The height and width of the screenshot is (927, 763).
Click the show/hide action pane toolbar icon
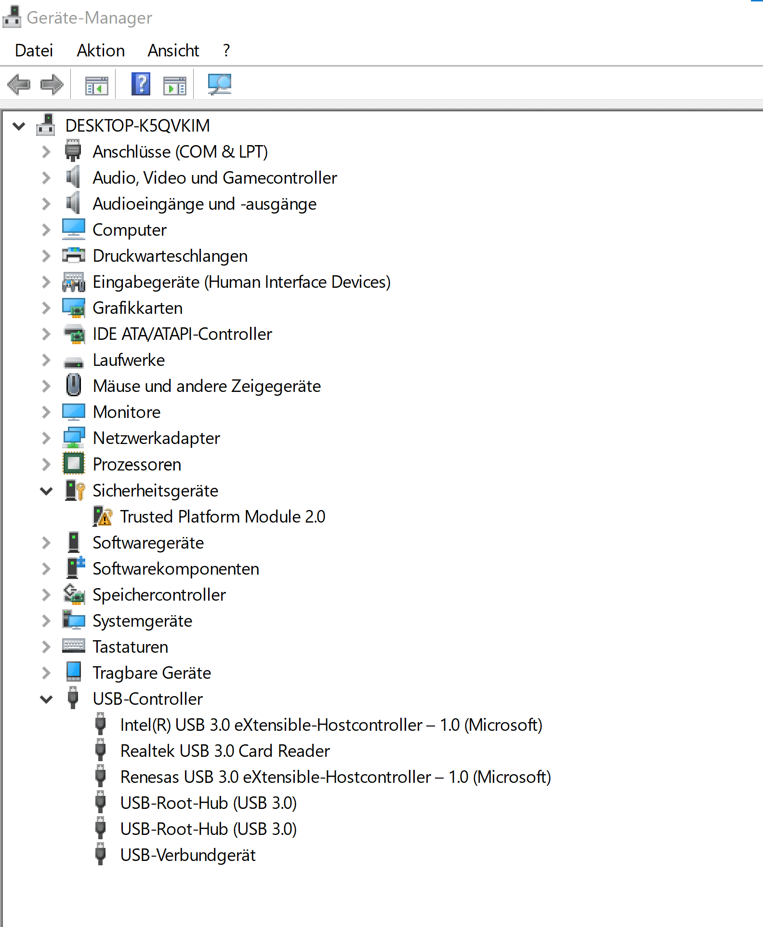(174, 85)
